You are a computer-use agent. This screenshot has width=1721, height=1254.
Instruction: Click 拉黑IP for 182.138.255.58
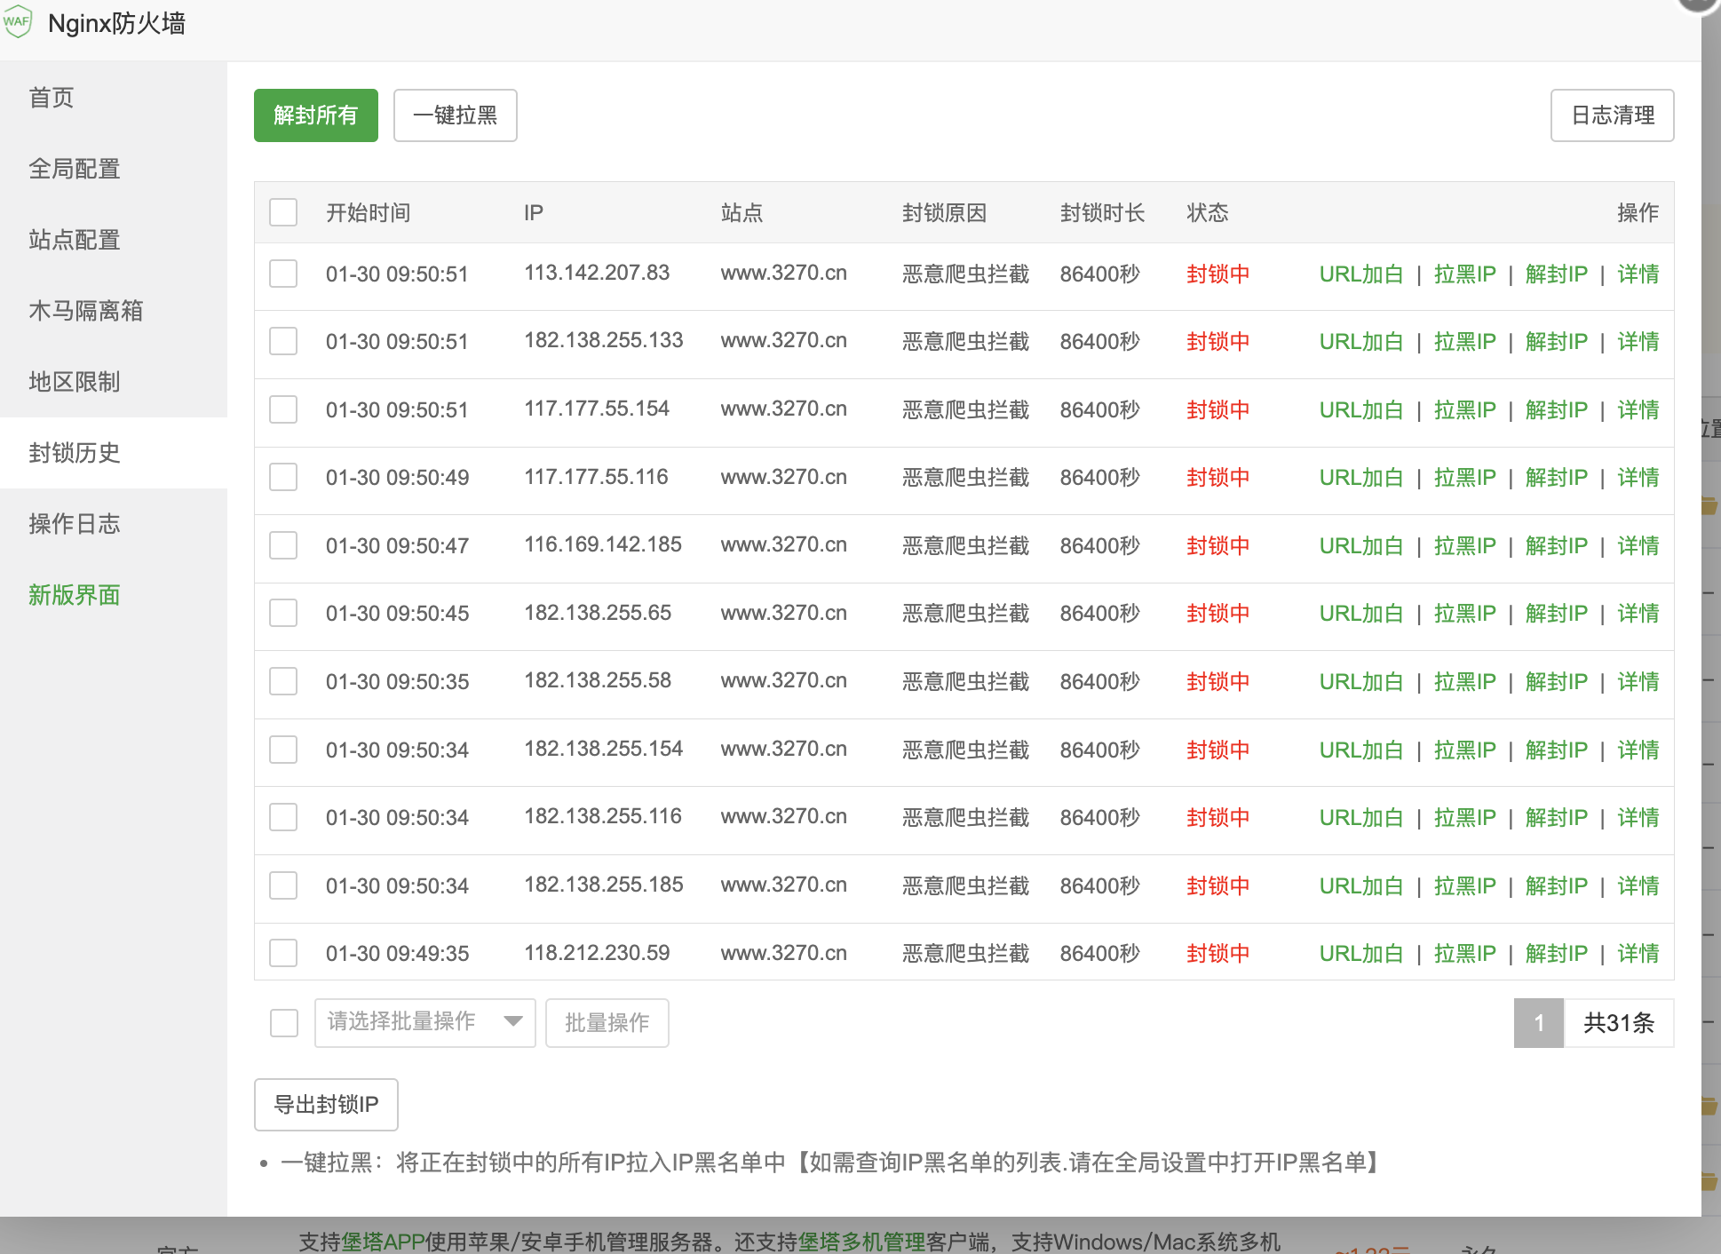click(1465, 681)
